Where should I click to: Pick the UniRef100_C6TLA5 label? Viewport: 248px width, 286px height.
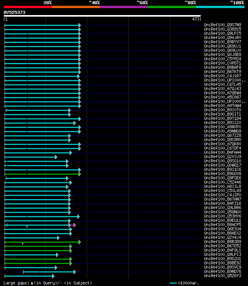coord(222,85)
